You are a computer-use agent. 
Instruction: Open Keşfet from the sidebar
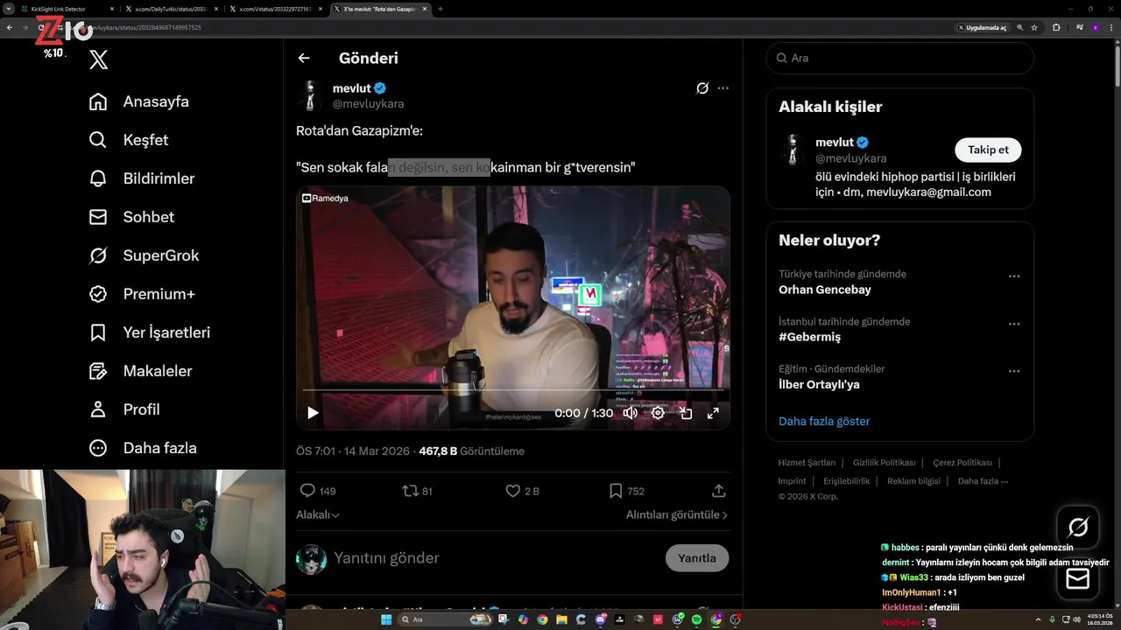(x=129, y=140)
